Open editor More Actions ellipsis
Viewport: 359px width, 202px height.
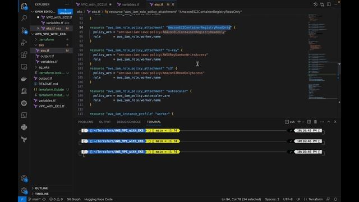pos(335,4)
